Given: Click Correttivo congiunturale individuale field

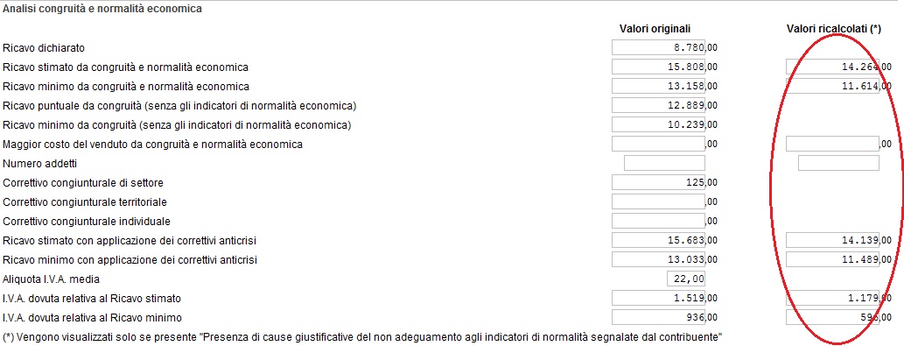Looking at the screenshot, I should [658, 221].
